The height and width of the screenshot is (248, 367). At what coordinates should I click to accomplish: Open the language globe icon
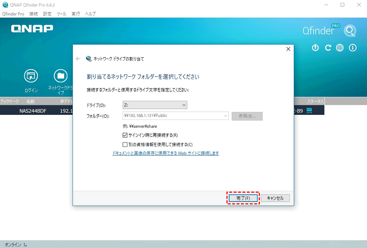(340, 48)
